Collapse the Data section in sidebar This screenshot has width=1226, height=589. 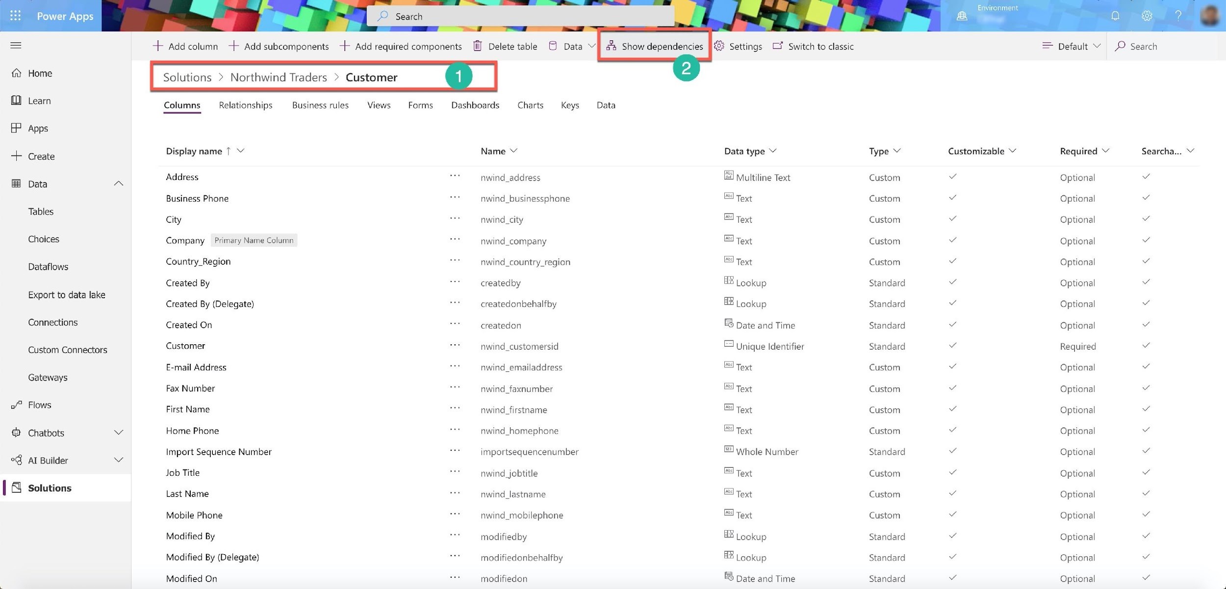point(118,183)
